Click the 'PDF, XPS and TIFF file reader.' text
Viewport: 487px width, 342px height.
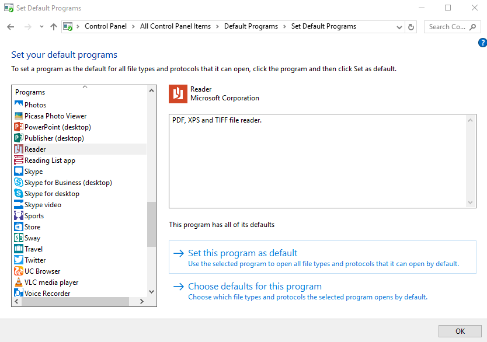217,120
